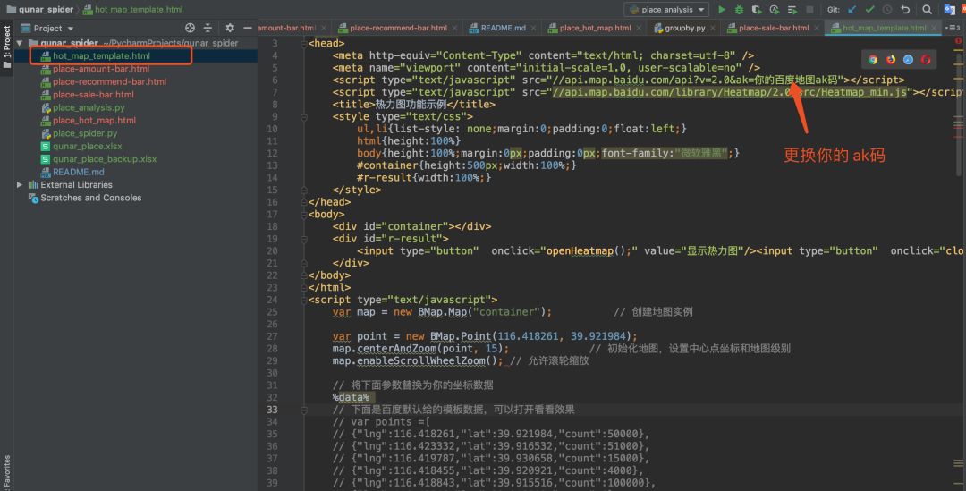Image resolution: width=966 pixels, height=491 pixels.
Task: Open place_spider.py in project tree
Action: tap(85, 133)
